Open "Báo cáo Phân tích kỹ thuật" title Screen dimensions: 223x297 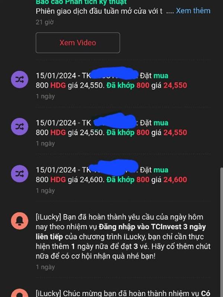(x=81, y=2)
